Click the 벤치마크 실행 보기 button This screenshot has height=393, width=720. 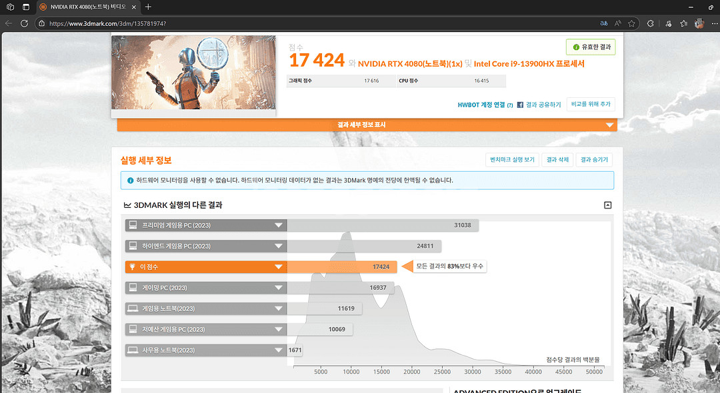pos(512,160)
